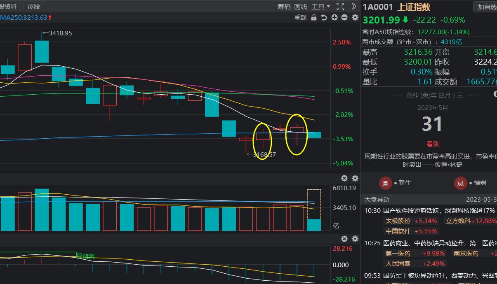497x284 pixels.
Task: Zoom in chart with plus icon
Action: (x=334, y=17)
